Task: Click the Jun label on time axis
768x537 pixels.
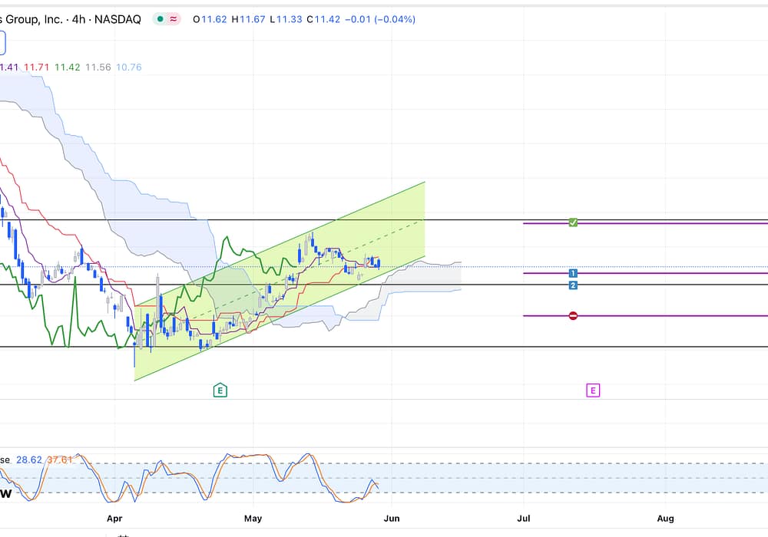Action: 392,519
